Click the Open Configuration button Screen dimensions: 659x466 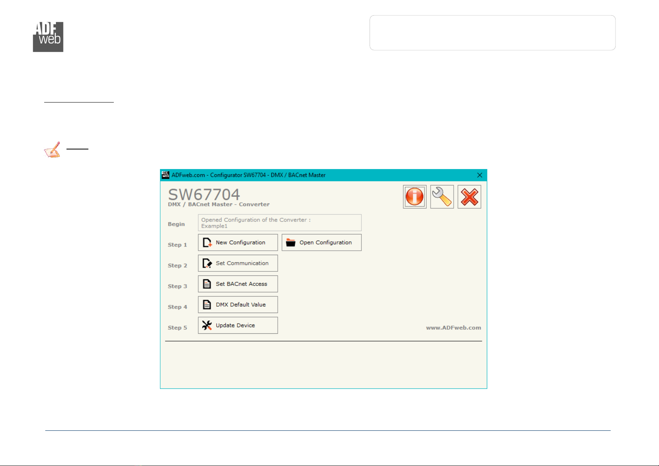click(x=321, y=243)
